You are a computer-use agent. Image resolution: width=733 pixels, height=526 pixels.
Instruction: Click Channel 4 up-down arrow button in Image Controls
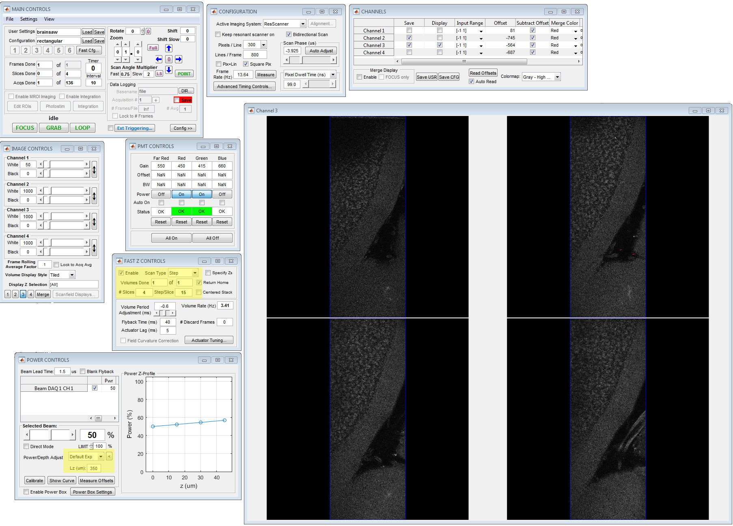(x=94, y=247)
